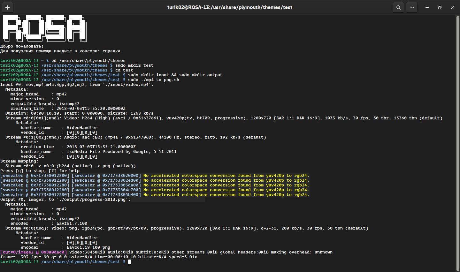This screenshot has width=460, height=272.
Task: Click the 'Video: h264 (High)' stream line
Action: coord(224,118)
